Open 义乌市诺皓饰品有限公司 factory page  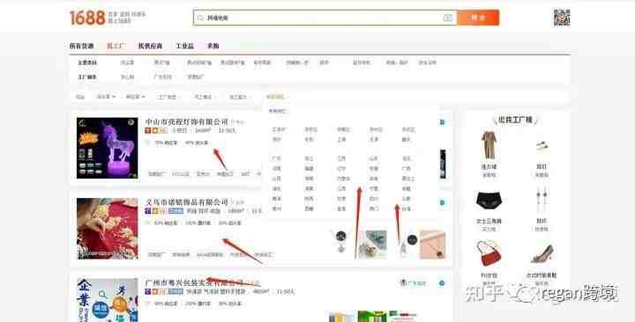coord(187,202)
